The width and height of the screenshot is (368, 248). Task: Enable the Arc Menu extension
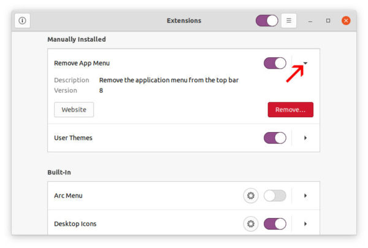[x=275, y=196]
